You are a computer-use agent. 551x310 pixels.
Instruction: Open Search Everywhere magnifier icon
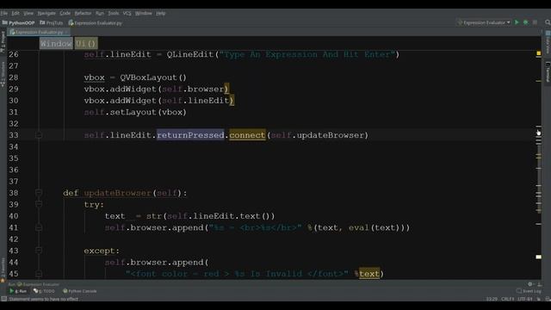tap(548, 22)
